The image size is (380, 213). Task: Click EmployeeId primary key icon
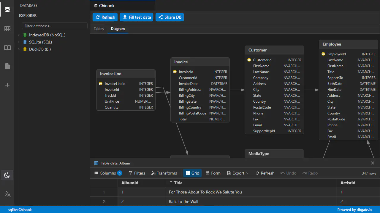[323, 54]
